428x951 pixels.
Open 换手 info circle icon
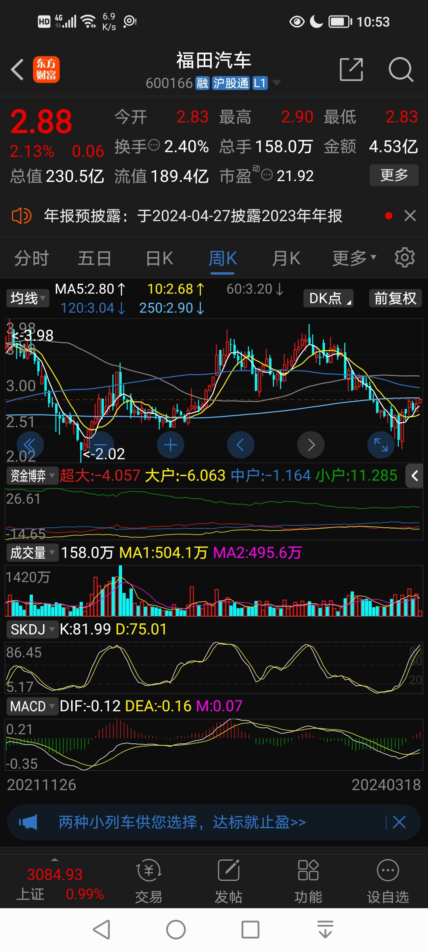[x=154, y=145]
